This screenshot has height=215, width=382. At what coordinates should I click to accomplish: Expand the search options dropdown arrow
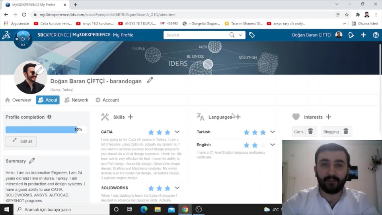pyautogui.click(x=240, y=35)
